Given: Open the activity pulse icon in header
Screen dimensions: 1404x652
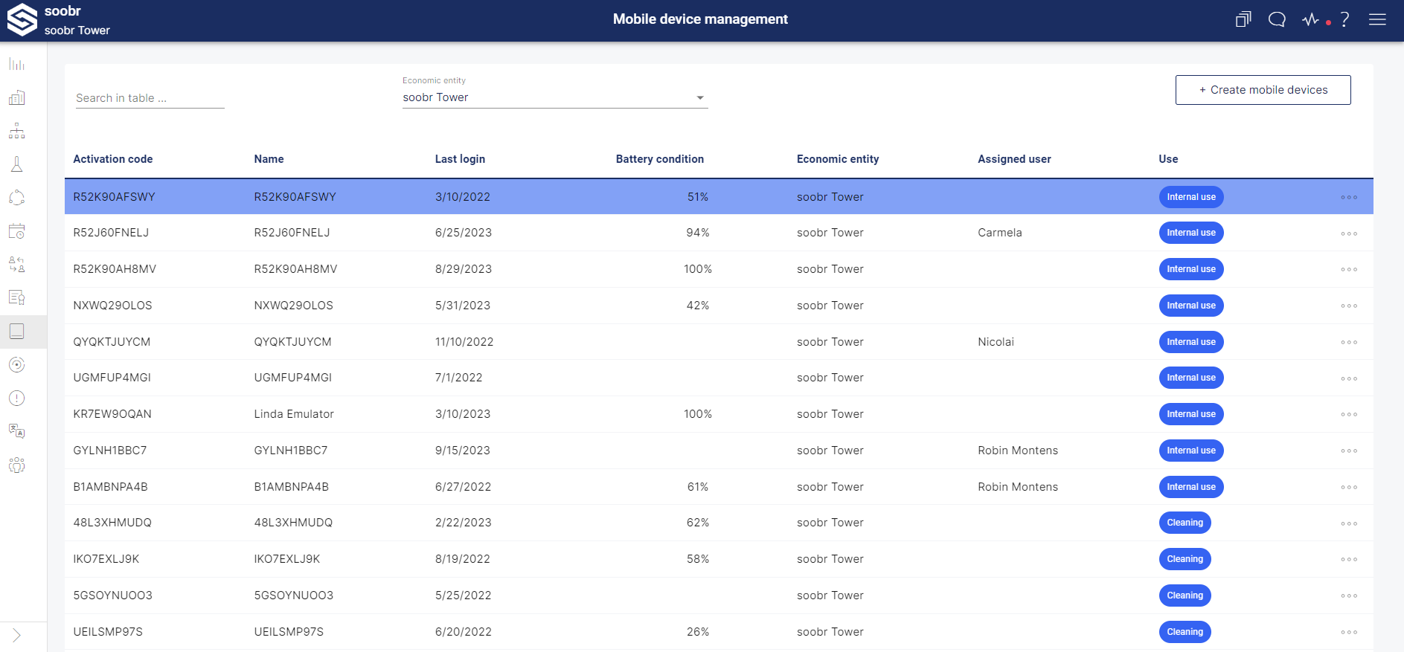Looking at the screenshot, I should 1311,19.
